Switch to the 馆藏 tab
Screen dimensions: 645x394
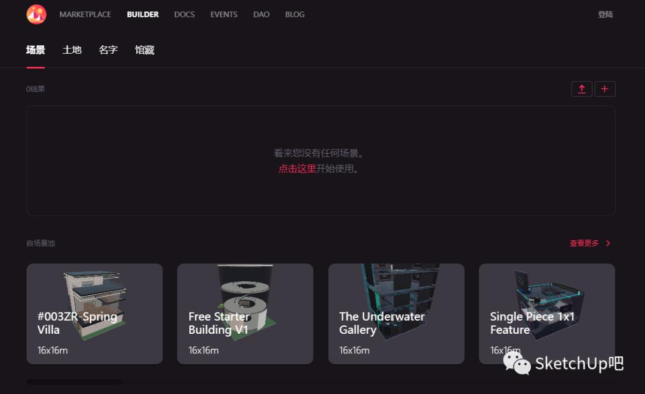tap(145, 50)
